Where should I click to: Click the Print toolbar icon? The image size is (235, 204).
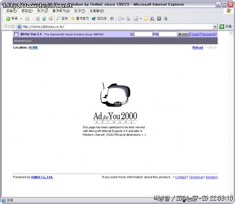pos(128,19)
